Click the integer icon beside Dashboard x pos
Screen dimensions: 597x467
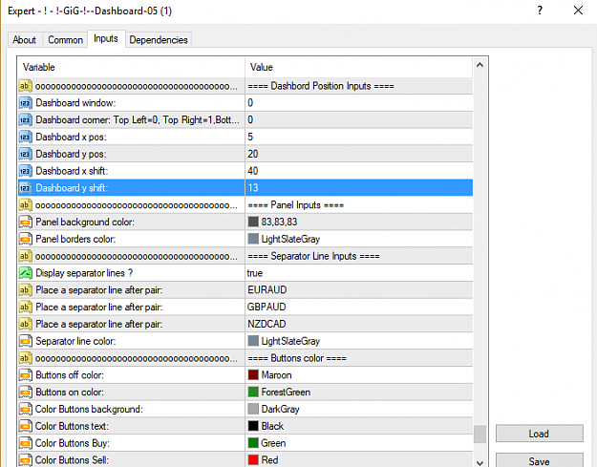[x=25, y=137]
